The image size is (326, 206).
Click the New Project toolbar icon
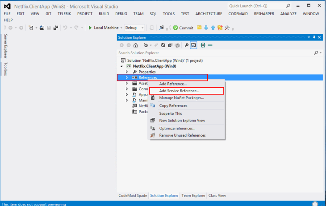[31, 28]
